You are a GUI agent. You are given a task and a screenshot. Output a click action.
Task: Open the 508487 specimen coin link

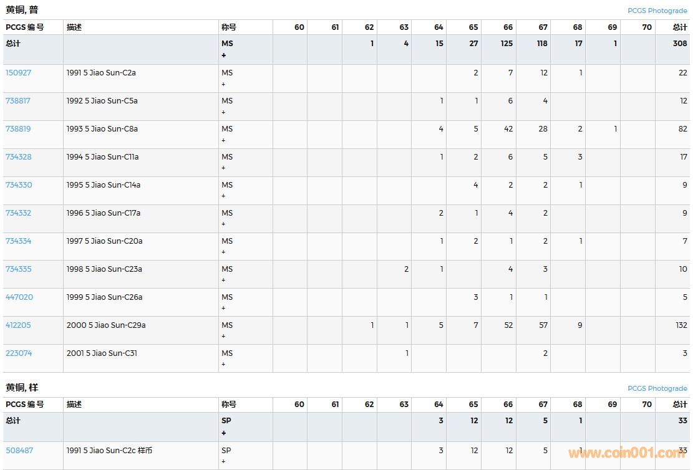(19, 450)
